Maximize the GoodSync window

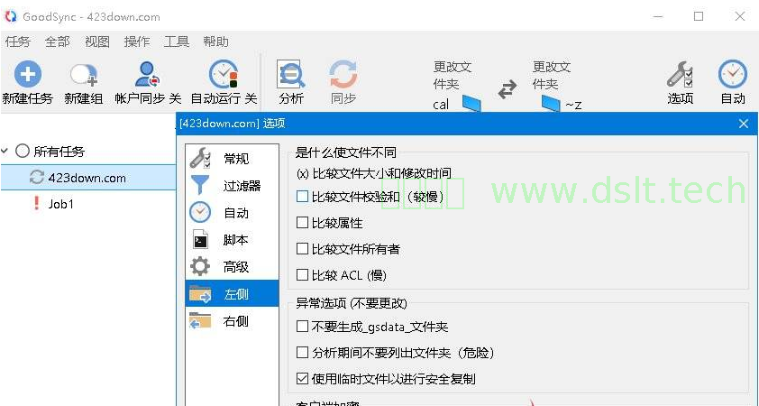[x=698, y=16]
